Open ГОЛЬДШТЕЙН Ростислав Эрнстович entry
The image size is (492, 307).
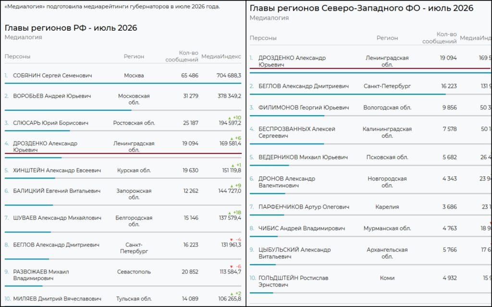[x=294, y=281]
